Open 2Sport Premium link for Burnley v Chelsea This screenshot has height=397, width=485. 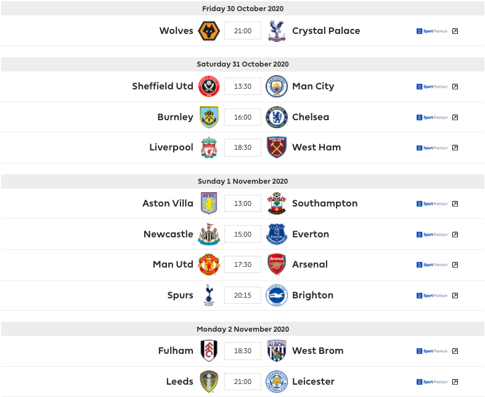pos(432,117)
